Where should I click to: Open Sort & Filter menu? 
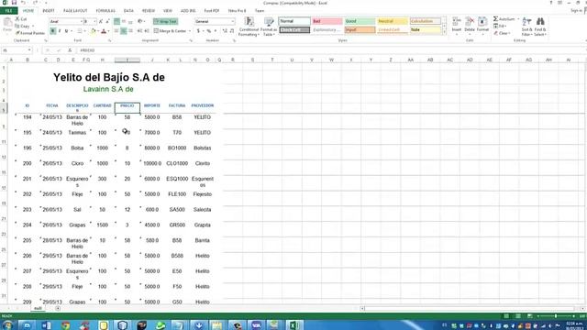click(526, 27)
